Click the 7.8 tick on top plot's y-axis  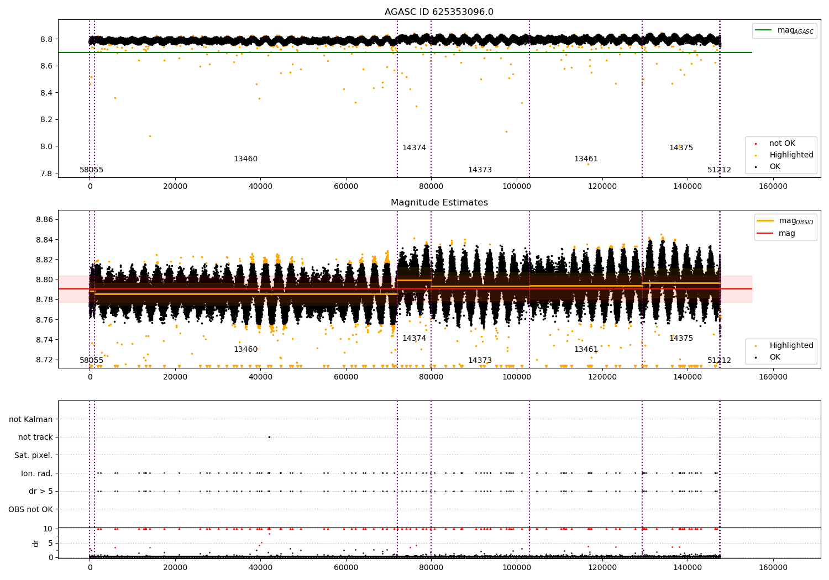tap(46, 173)
